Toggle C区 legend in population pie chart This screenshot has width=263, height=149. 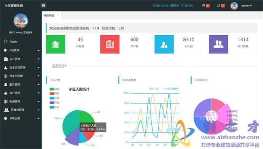point(55,98)
